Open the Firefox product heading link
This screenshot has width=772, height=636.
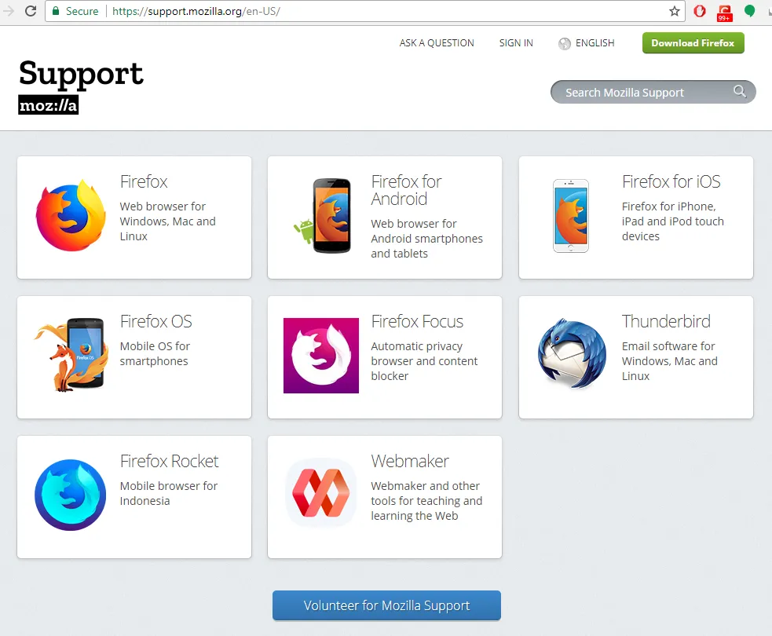(x=144, y=181)
